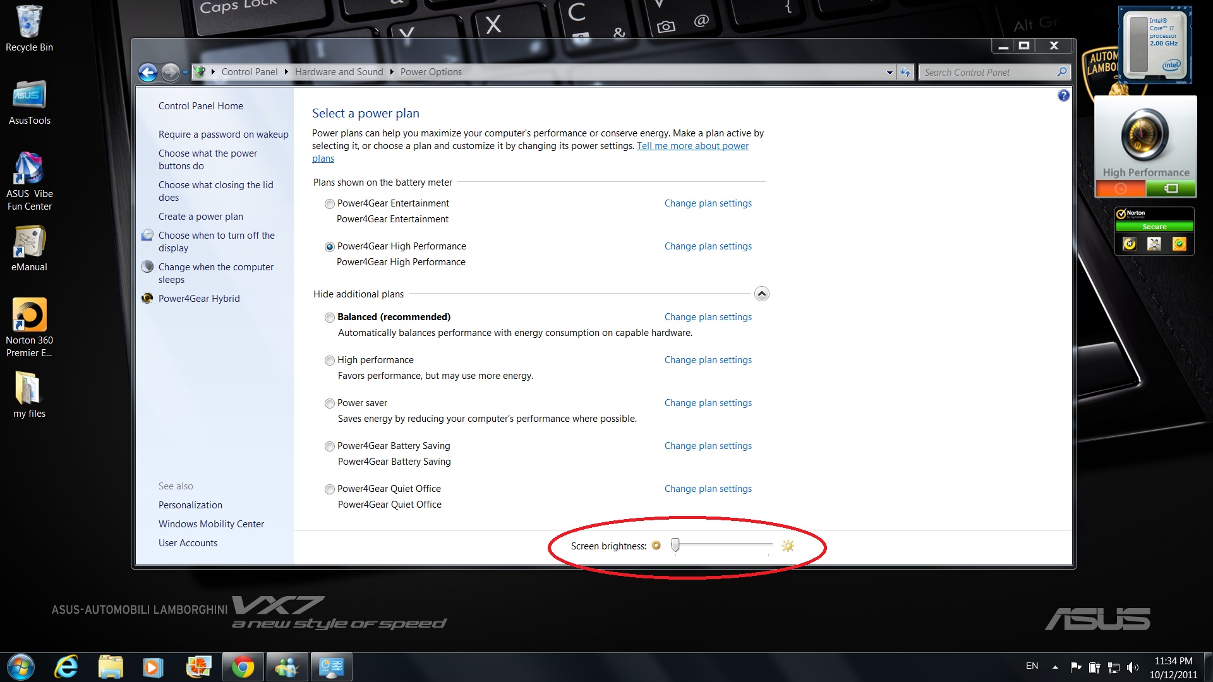Launch Internet Explorer from the taskbar
This screenshot has height=682, width=1213.
coord(66,667)
